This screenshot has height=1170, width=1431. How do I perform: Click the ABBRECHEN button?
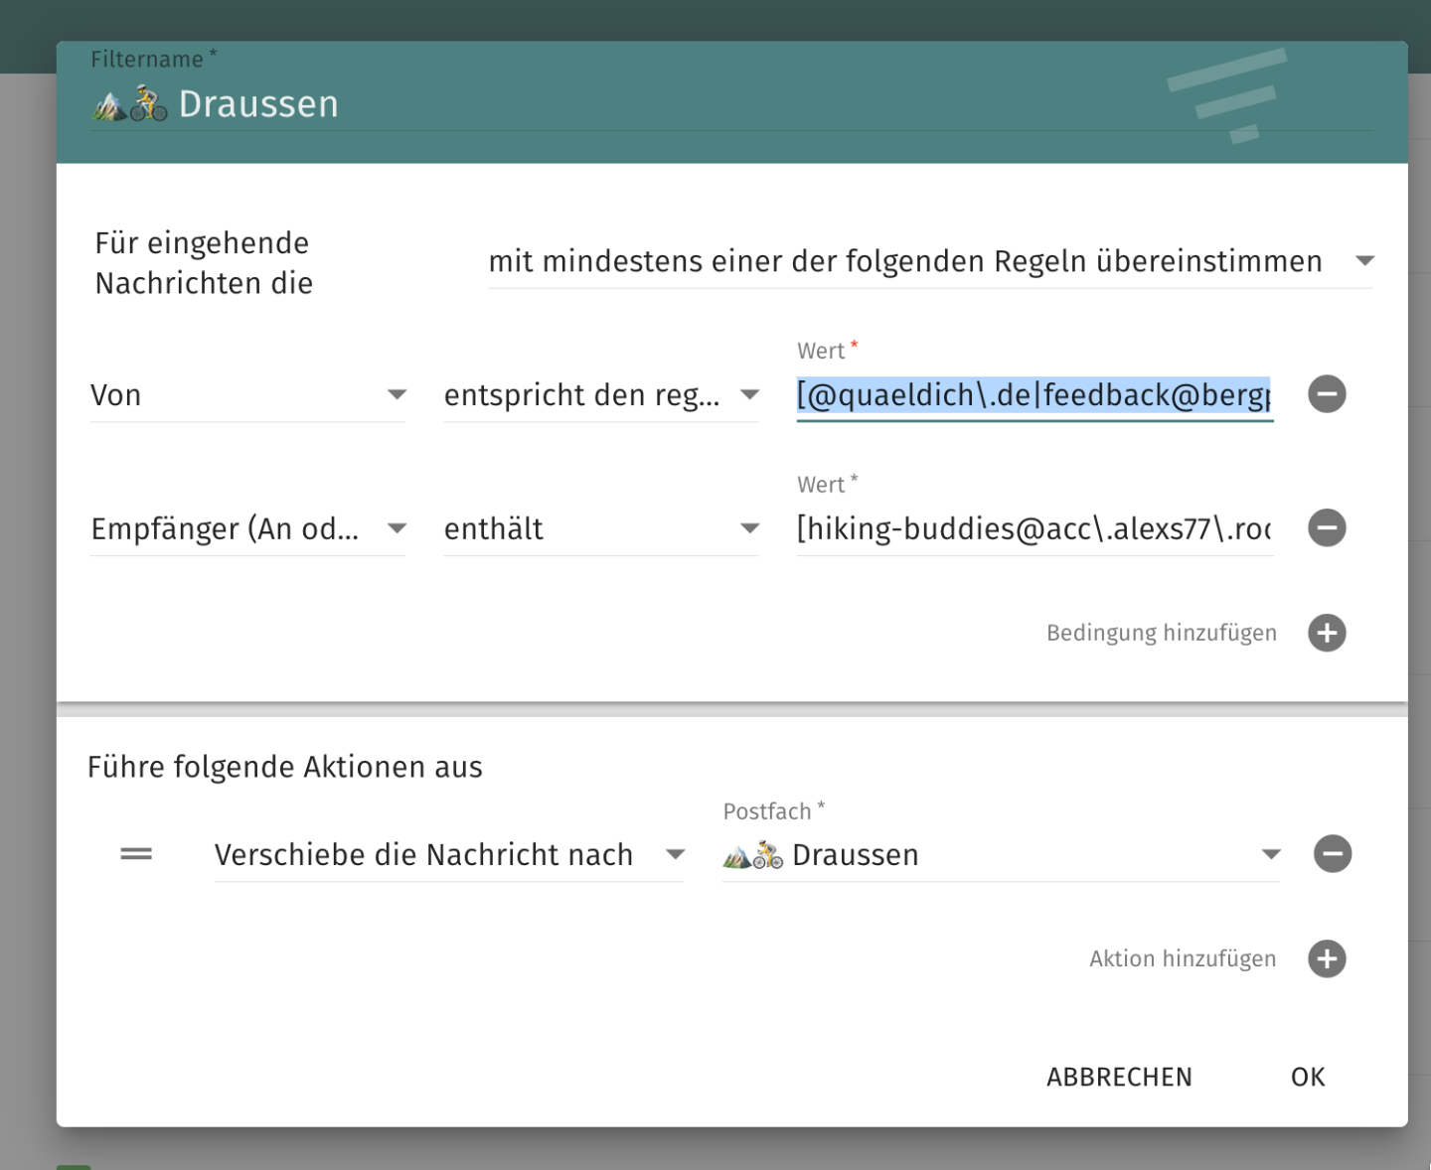[1119, 1077]
